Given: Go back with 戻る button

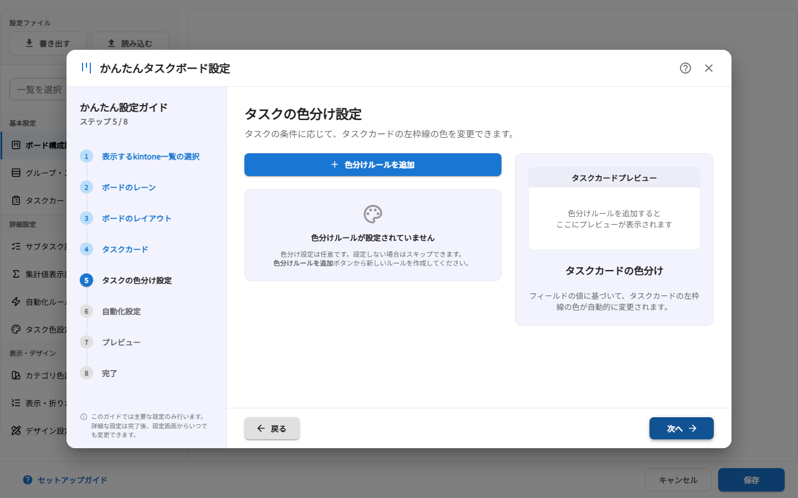Looking at the screenshot, I should tap(272, 428).
